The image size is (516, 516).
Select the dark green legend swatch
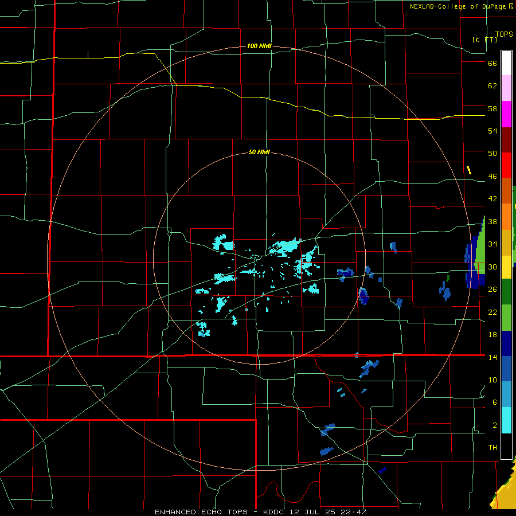click(506, 292)
